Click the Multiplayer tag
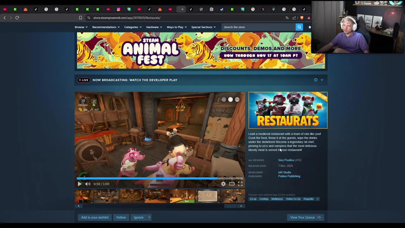 click(277, 199)
